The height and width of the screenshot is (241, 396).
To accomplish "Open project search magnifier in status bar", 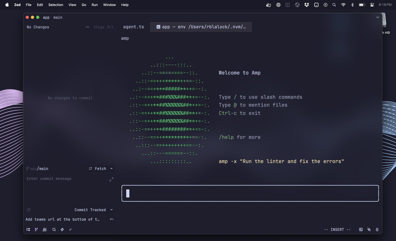I will tap(54, 229).
